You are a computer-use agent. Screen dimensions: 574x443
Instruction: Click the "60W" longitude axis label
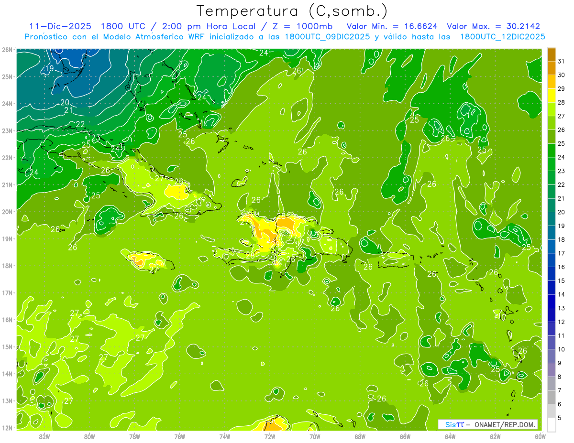click(541, 437)
